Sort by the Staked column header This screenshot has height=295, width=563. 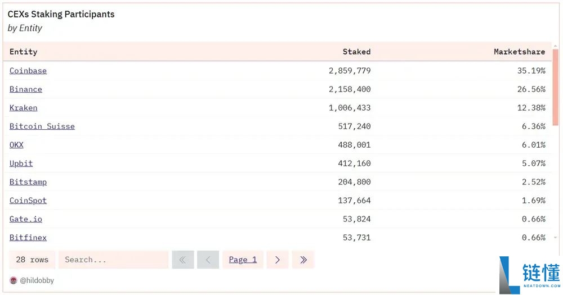pos(356,52)
